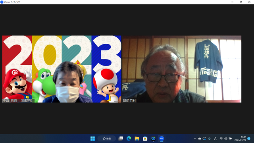Open the Windows Start menu
This screenshot has width=254, height=143.
[92, 139]
